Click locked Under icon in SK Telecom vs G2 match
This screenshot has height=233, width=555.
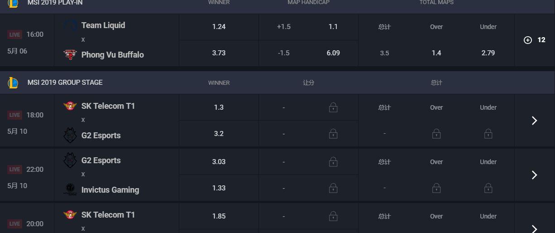488,134
